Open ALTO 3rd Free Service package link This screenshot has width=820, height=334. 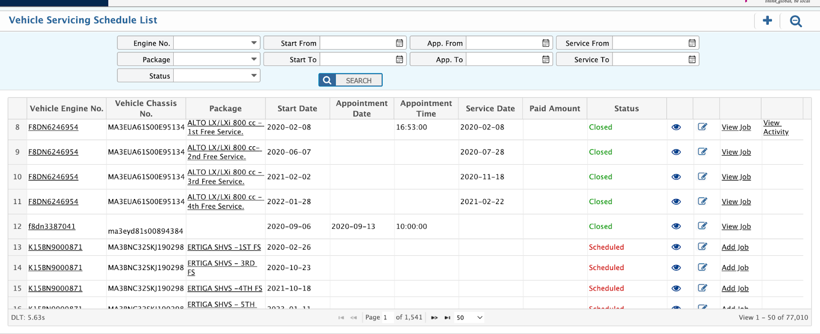point(225,177)
